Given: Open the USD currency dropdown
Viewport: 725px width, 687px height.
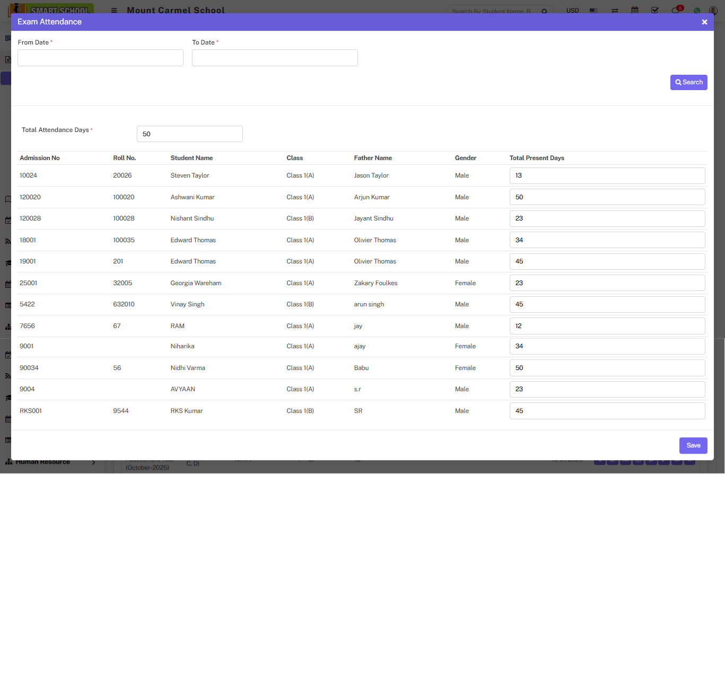Looking at the screenshot, I should [573, 11].
